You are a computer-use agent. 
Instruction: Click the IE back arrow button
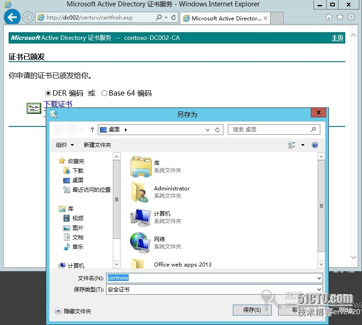point(12,17)
